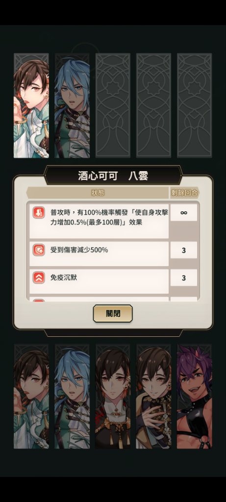This screenshot has height=502, width=226.
Task: Tap the attack-up buff icon beside 普攻時
Action: (x=39, y=213)
